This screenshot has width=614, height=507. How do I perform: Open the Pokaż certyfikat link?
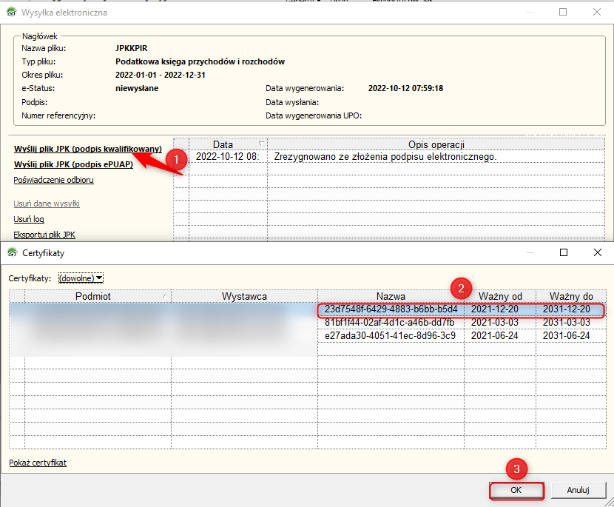[x=38, y=463]
